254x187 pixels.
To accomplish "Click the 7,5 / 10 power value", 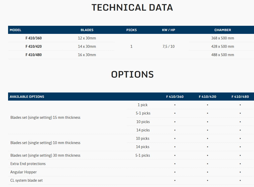I will tap(168, 46).
